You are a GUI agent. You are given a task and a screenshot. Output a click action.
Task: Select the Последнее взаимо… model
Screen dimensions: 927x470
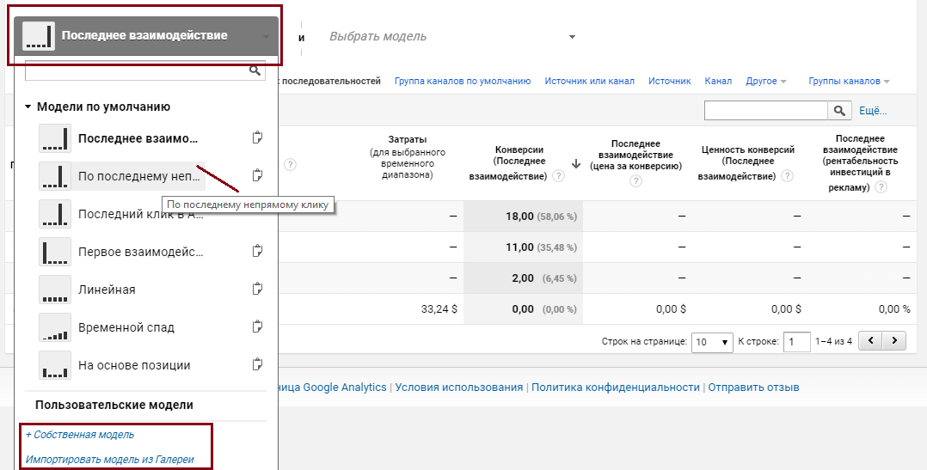click(138, 138)
